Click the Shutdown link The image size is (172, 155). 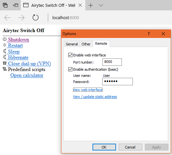click(18, 40)
